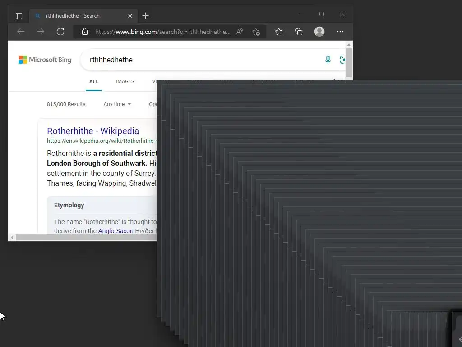Switch to IMAGES results tab

(x=125, y=81)
